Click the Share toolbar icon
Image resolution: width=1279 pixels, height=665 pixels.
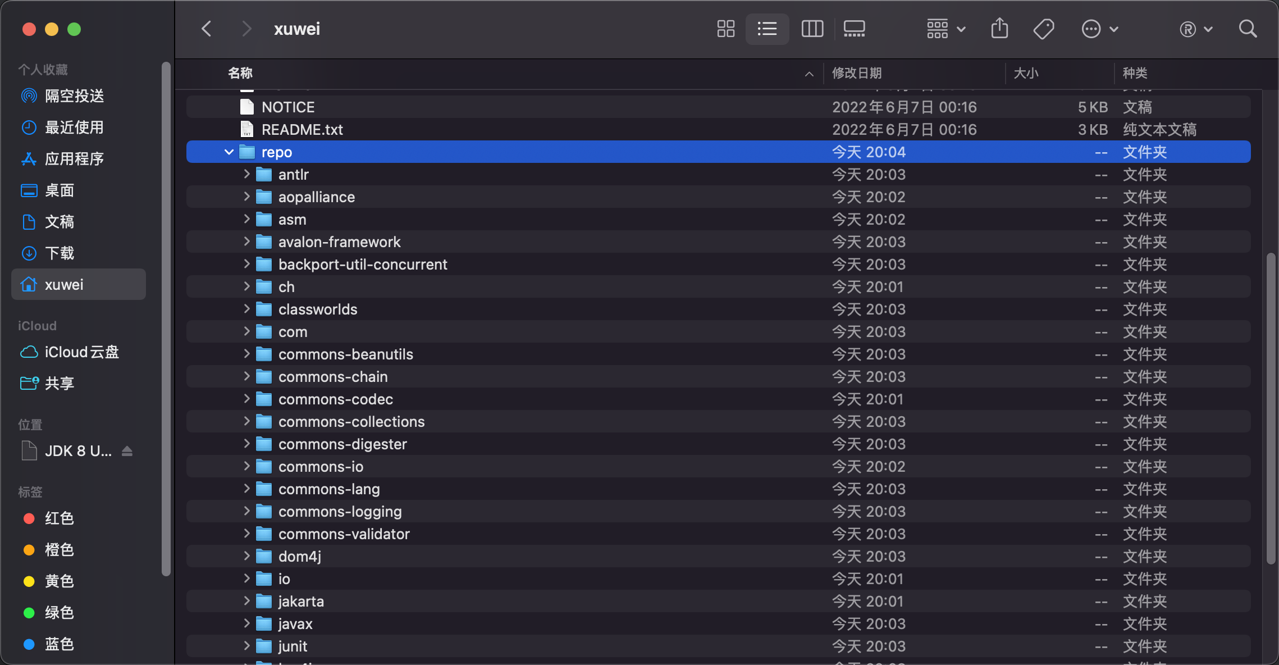point(999,29)
